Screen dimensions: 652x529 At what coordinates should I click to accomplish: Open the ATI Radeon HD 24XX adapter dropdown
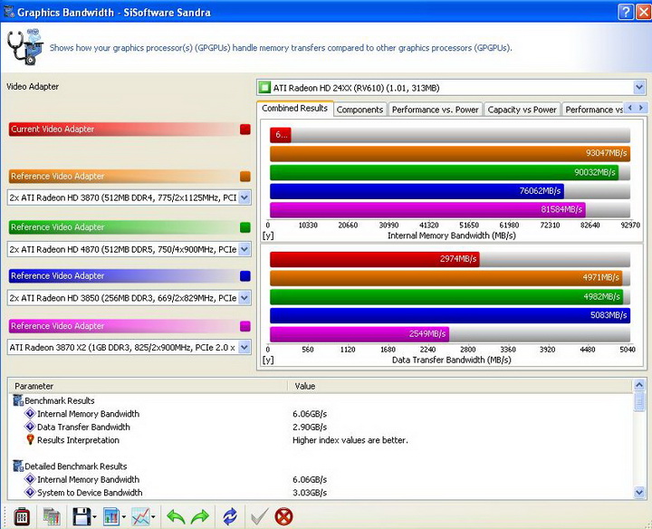639,88
